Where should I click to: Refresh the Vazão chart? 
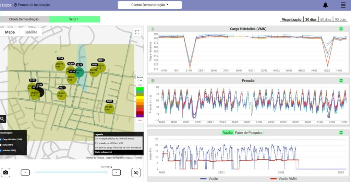[x=341, y=132]
